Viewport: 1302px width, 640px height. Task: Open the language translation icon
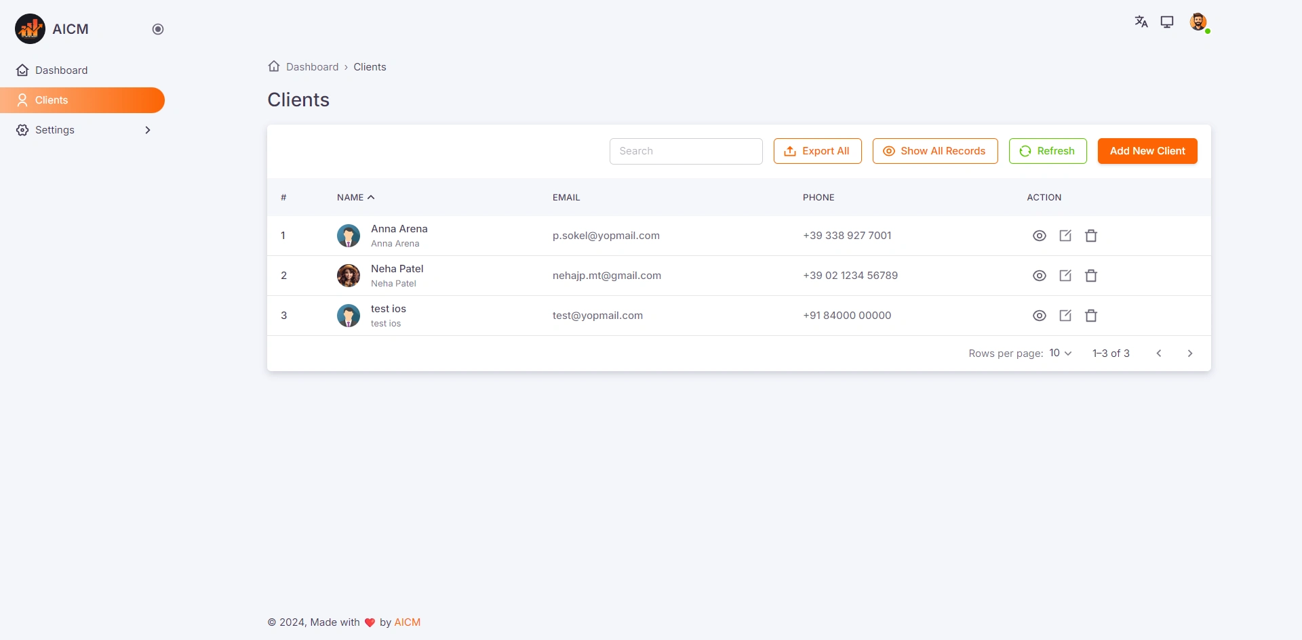tap(1141, 22)
